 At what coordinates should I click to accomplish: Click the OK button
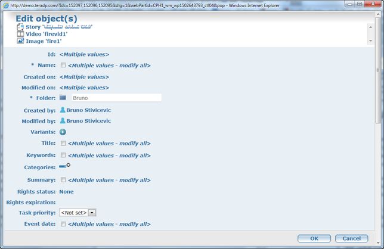coord(314,238)
